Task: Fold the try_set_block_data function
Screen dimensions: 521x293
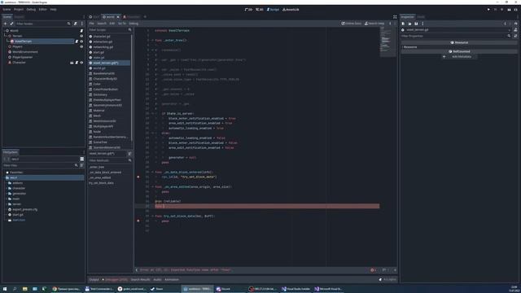Action: point(152,216)
